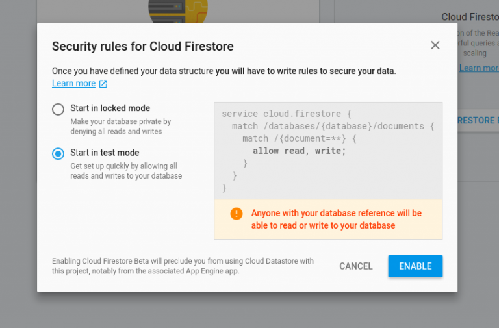499x328 pixels.
Task: Open the Learn more link in the dialog
Action: pos(73,84)
